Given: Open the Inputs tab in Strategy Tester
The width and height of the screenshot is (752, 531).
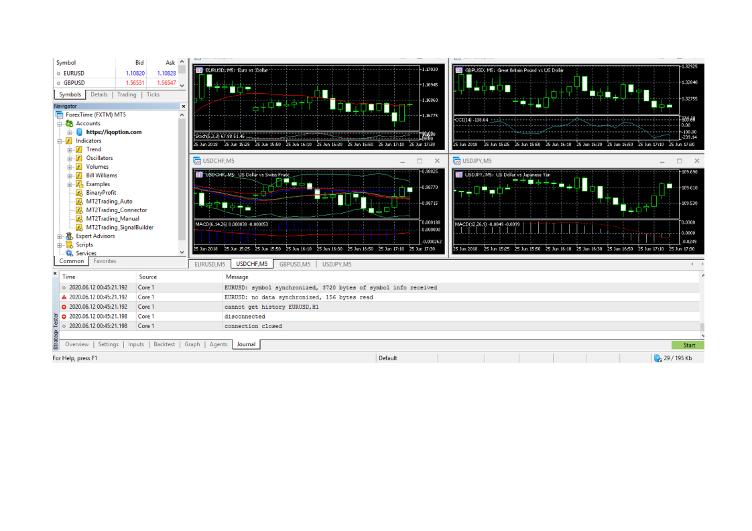Looking at the screenshot, I should coord(136,345).
